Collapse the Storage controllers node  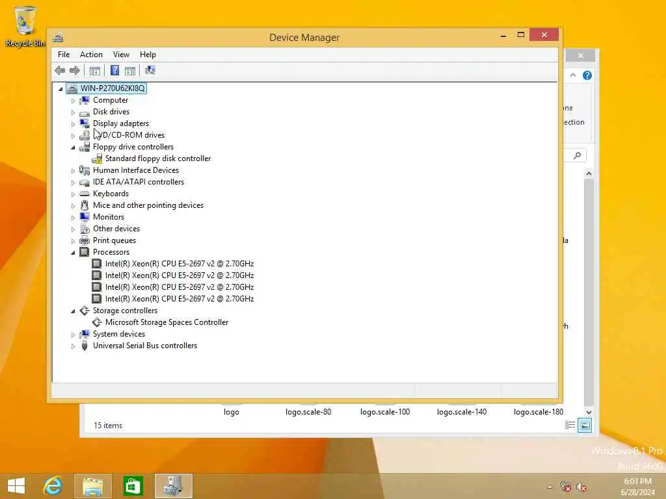[x=73, y=311]
